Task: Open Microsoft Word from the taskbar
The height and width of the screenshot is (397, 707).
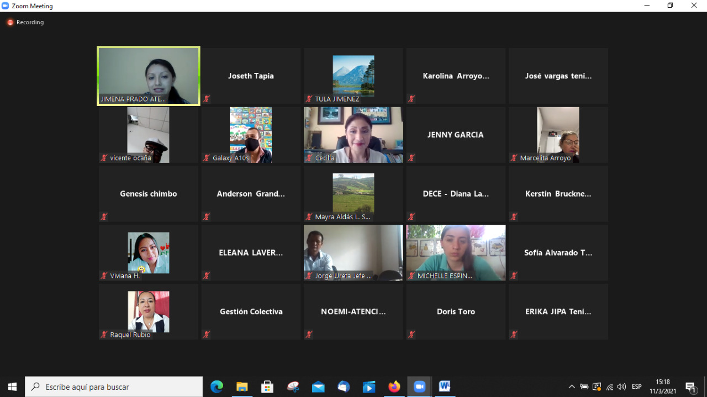Action: pos(445,387)
